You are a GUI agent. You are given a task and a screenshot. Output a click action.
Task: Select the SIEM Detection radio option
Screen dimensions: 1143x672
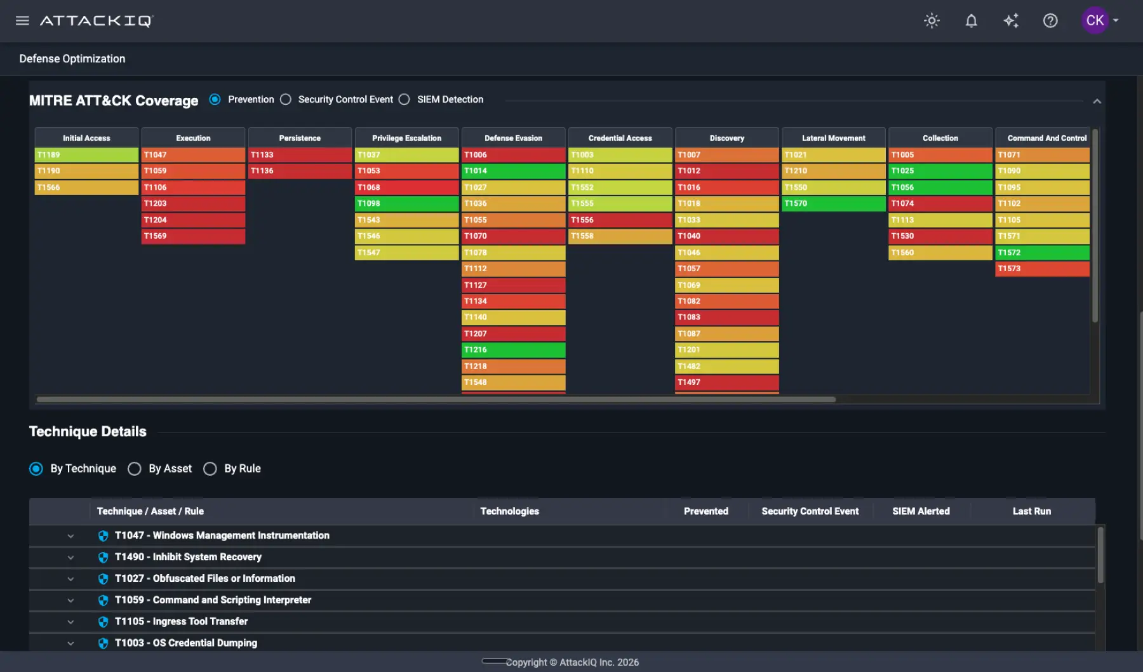coord(404,100)
